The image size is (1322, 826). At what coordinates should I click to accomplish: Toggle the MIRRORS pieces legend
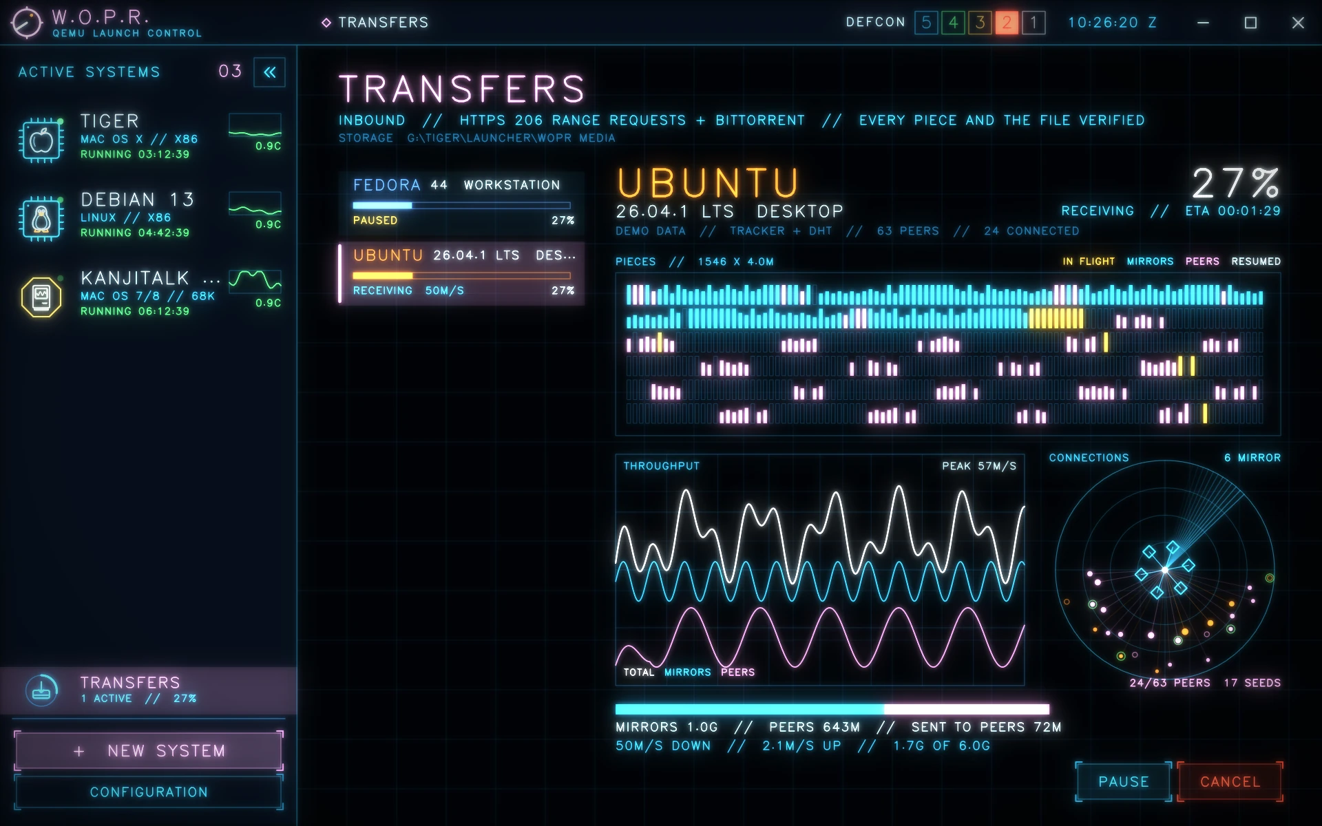point(1150,262)
